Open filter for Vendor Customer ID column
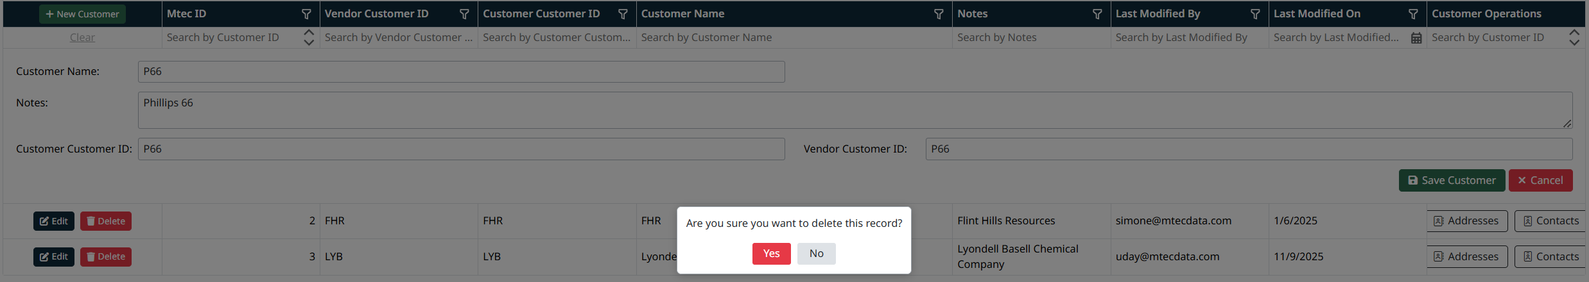The height and width of the screenshot is (282, 1589). [x=464, y=14]
